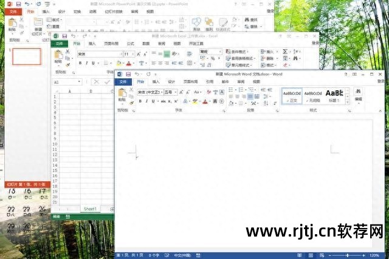This screenshot has height=259, width=389.
Task: Save the PowerPoint presentation
Action: [18, 4]
